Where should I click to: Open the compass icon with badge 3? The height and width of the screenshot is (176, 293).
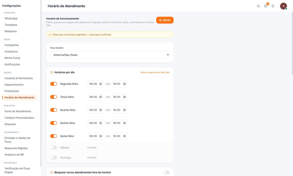coord(266,6)
